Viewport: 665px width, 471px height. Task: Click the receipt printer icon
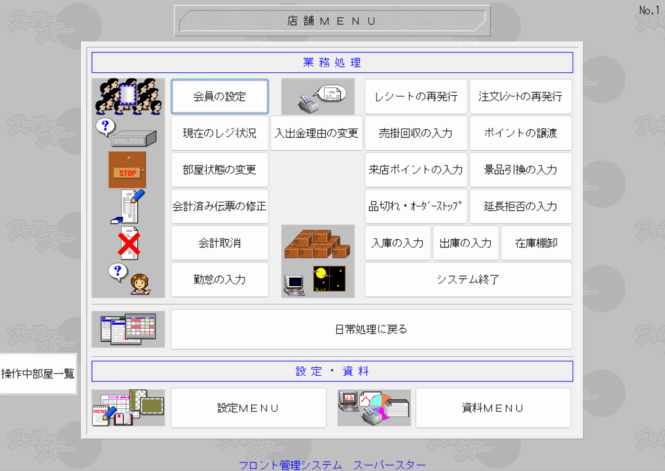click(318, 96)
